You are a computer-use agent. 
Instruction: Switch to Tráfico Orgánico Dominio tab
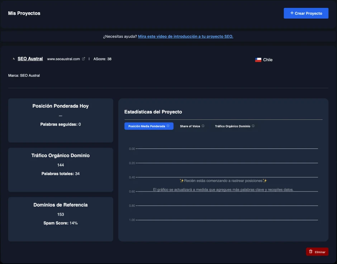click(235, 126)
